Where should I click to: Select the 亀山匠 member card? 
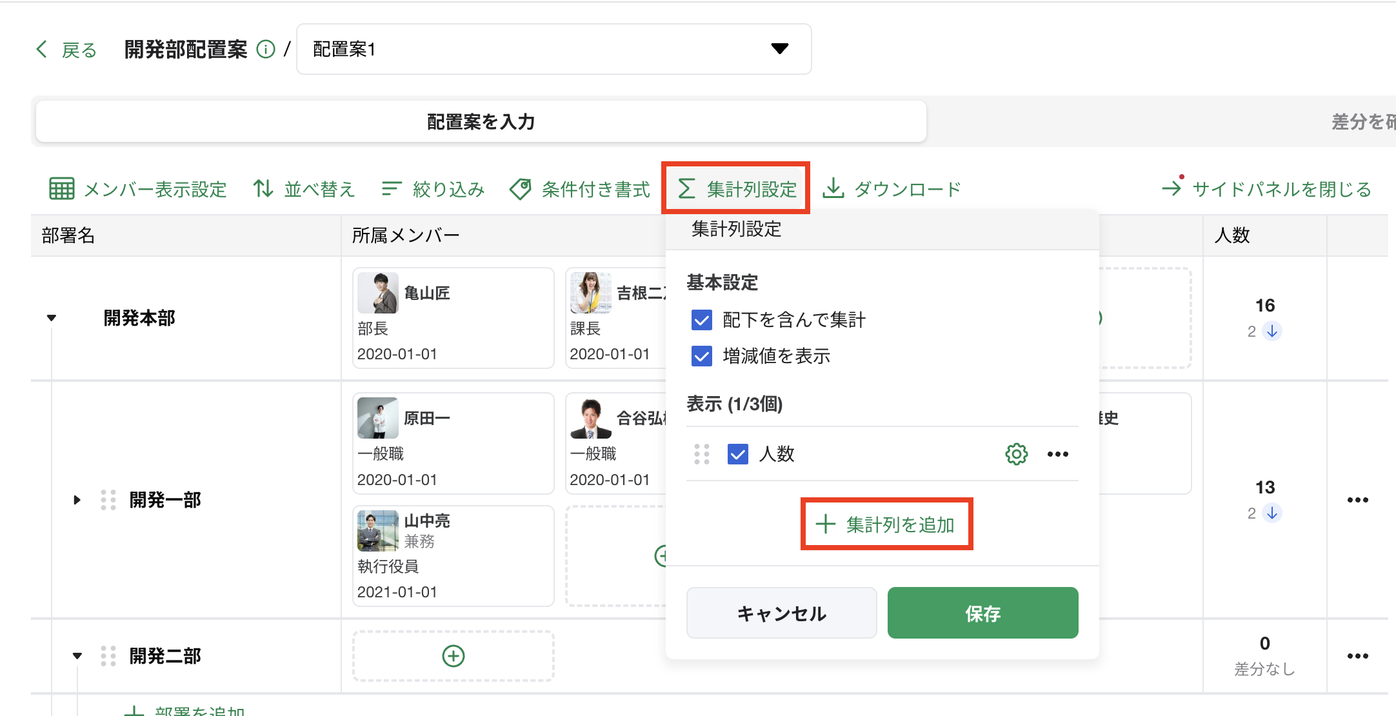453,318
